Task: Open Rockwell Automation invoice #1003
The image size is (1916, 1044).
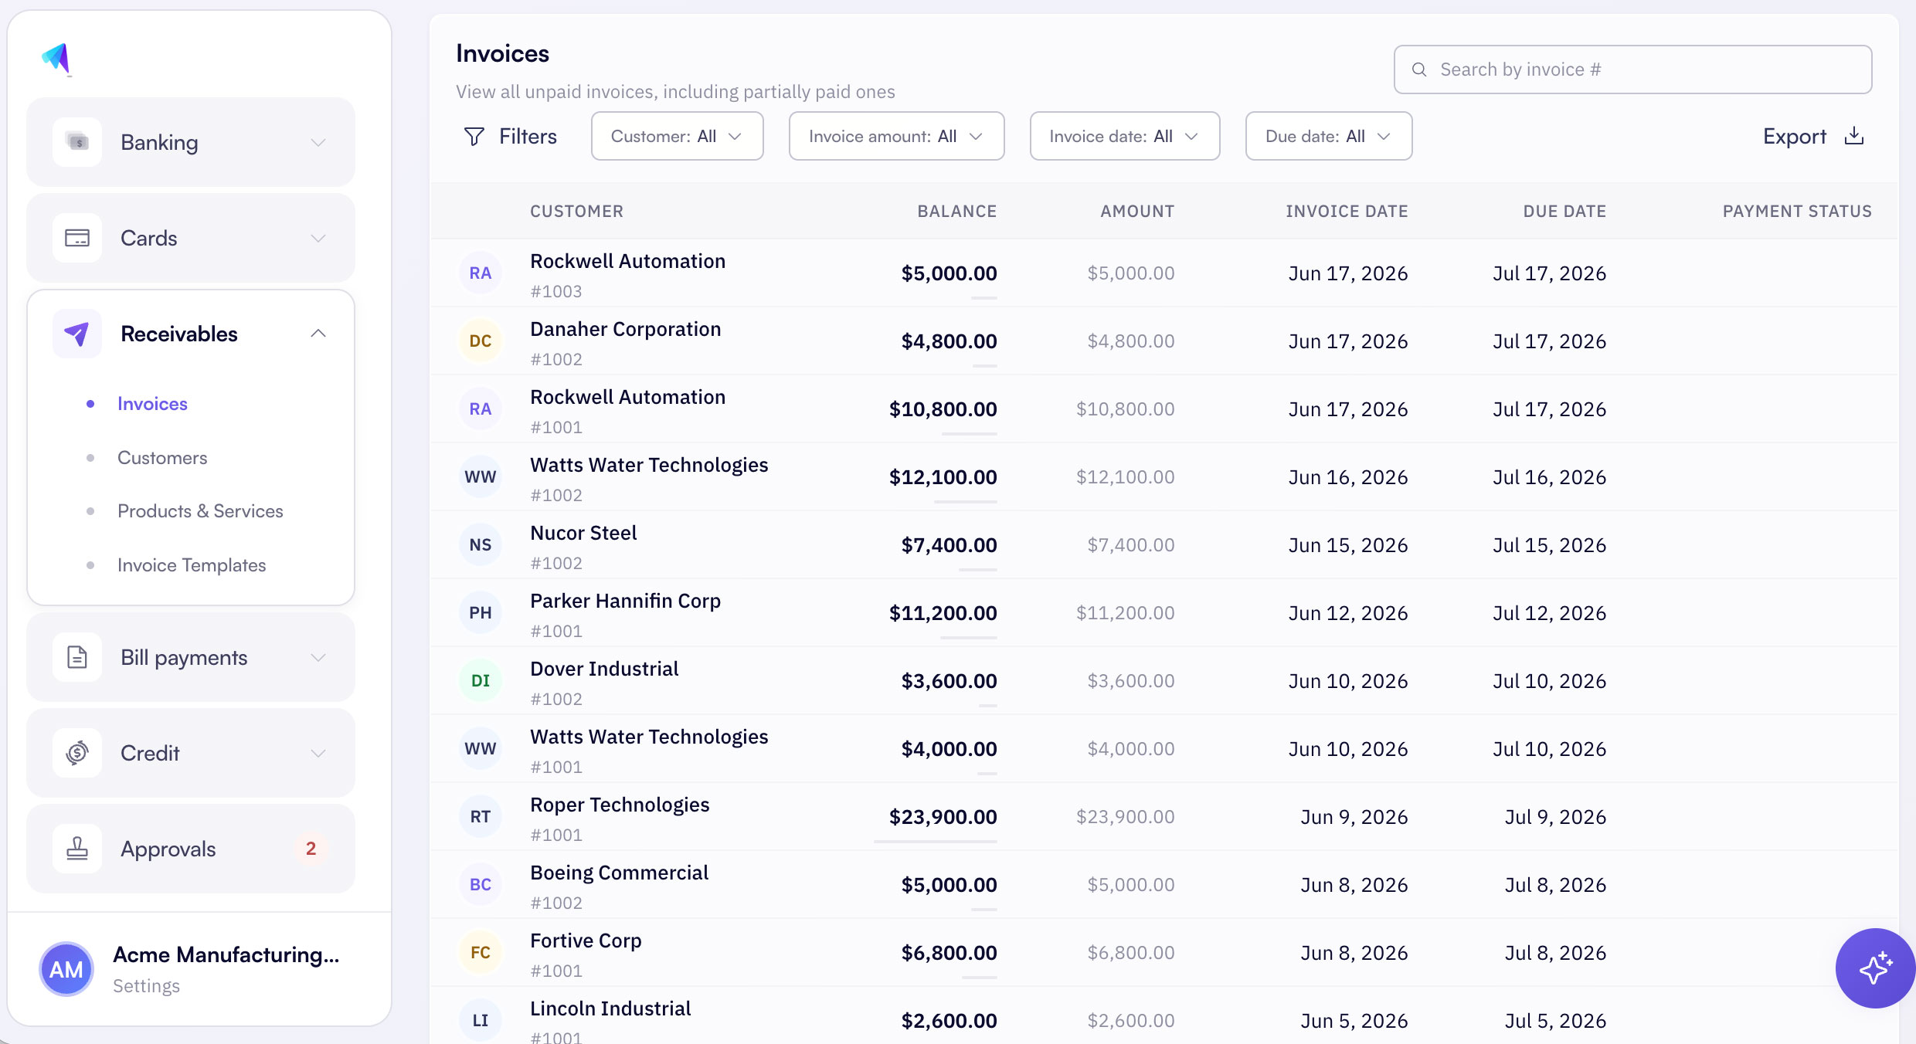Action: [1164, 273]
